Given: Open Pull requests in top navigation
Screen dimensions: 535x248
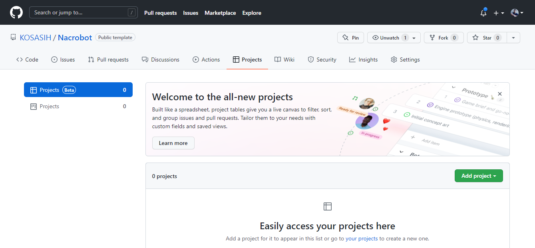Looking at the screenshot, I should [x=160, y=13].
